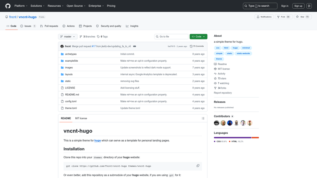Expand the Enterprise menu
The image size is (317, 178).
(x=96, y=6)
